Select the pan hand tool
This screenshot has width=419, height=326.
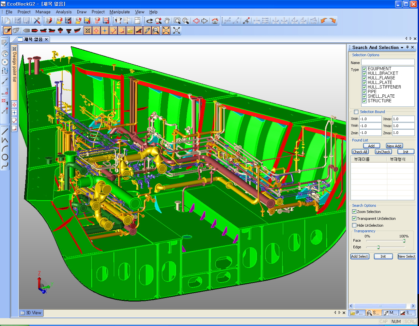pyautogui.click(x=167, y=21)
